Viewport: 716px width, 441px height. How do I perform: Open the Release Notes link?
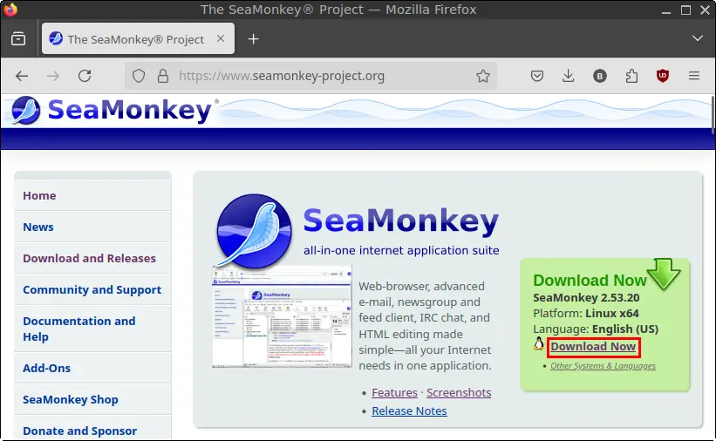[409, 410]
